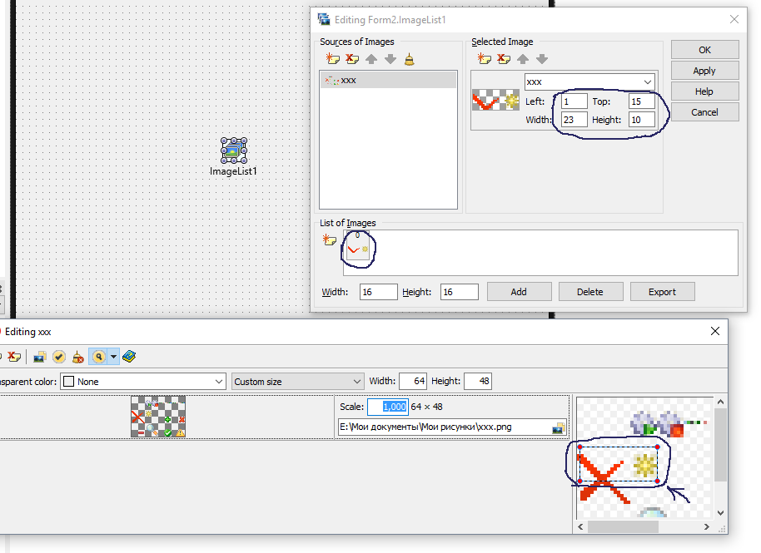Click the yellow checkmark icon in Editing xxx
This screenshot has width=761, height=553.
click(x=59, y=358)
